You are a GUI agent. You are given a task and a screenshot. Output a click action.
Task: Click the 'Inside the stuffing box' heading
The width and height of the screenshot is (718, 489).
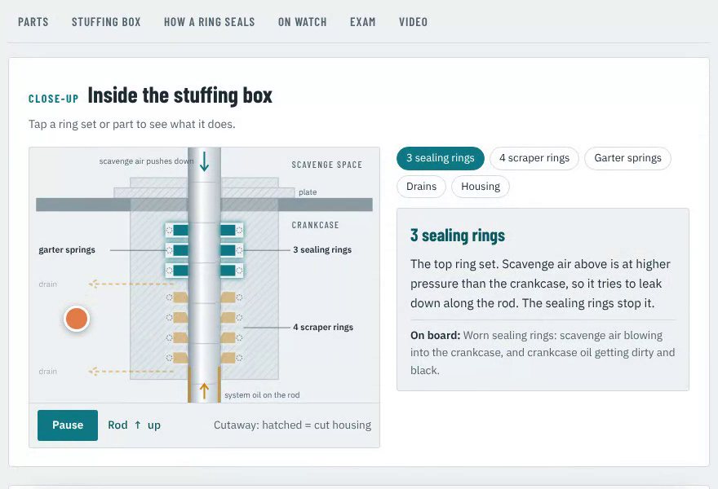point(180,95)
